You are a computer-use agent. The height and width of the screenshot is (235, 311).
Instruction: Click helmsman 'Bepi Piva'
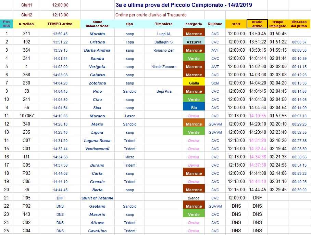(x=164, y=91)
